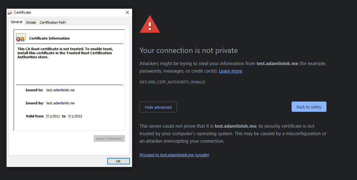Viewport: 357px width, 180px height.
Task: Switch to the General tab
Action: pyautogui.click(x=17, y=22)
